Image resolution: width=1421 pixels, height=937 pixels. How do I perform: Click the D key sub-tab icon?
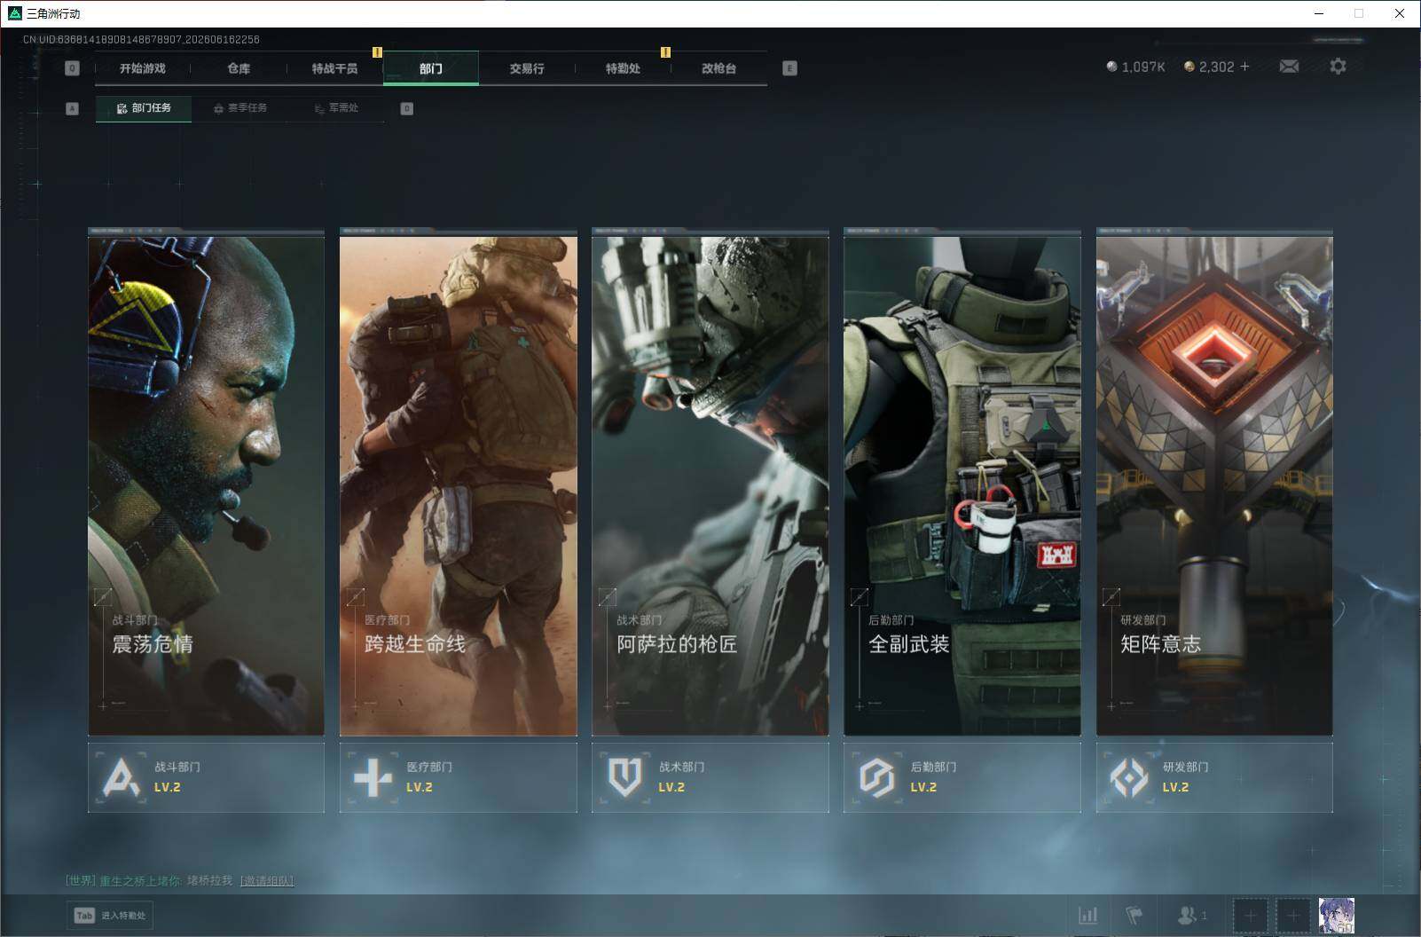coord(407,108)
